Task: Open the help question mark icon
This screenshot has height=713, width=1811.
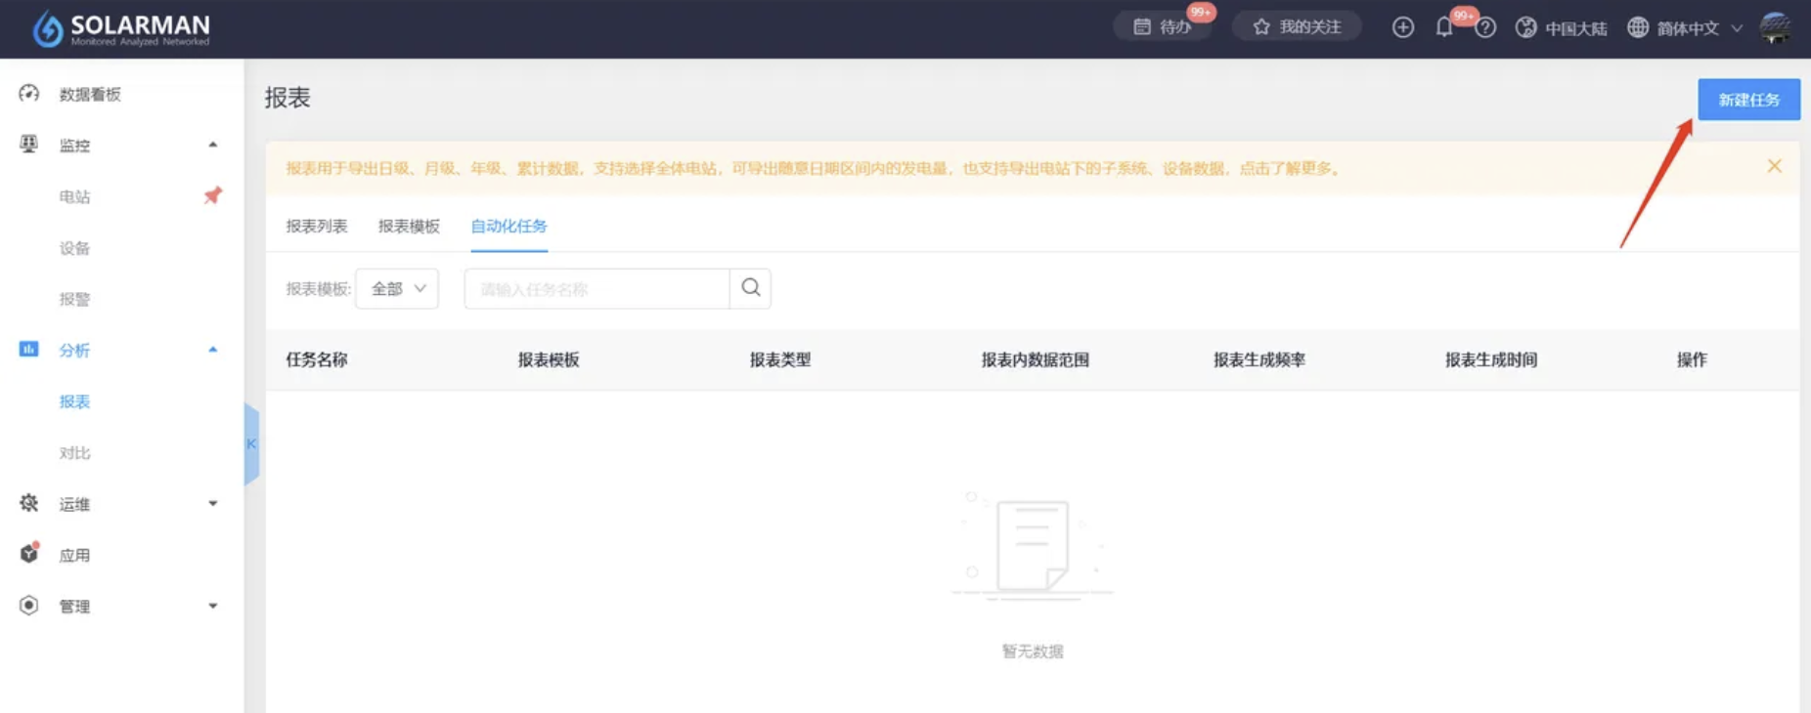Action: [1485, 28]
